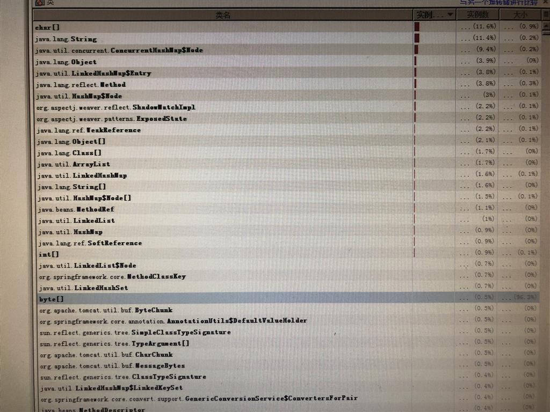The height and width of the screenshot is (412, 550).
Task: Click the (96.3%) size cell of byte[]
Action: point(525,297)
